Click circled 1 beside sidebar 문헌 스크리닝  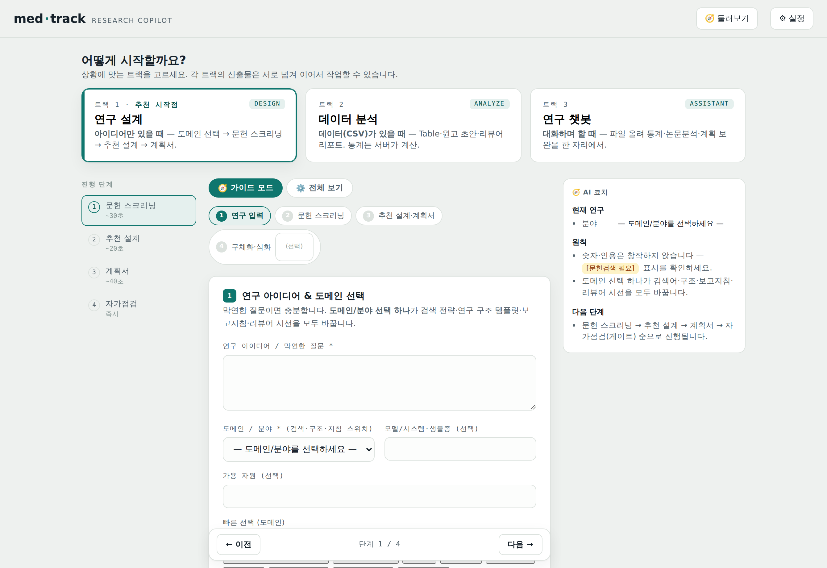(x=94, y=207)
